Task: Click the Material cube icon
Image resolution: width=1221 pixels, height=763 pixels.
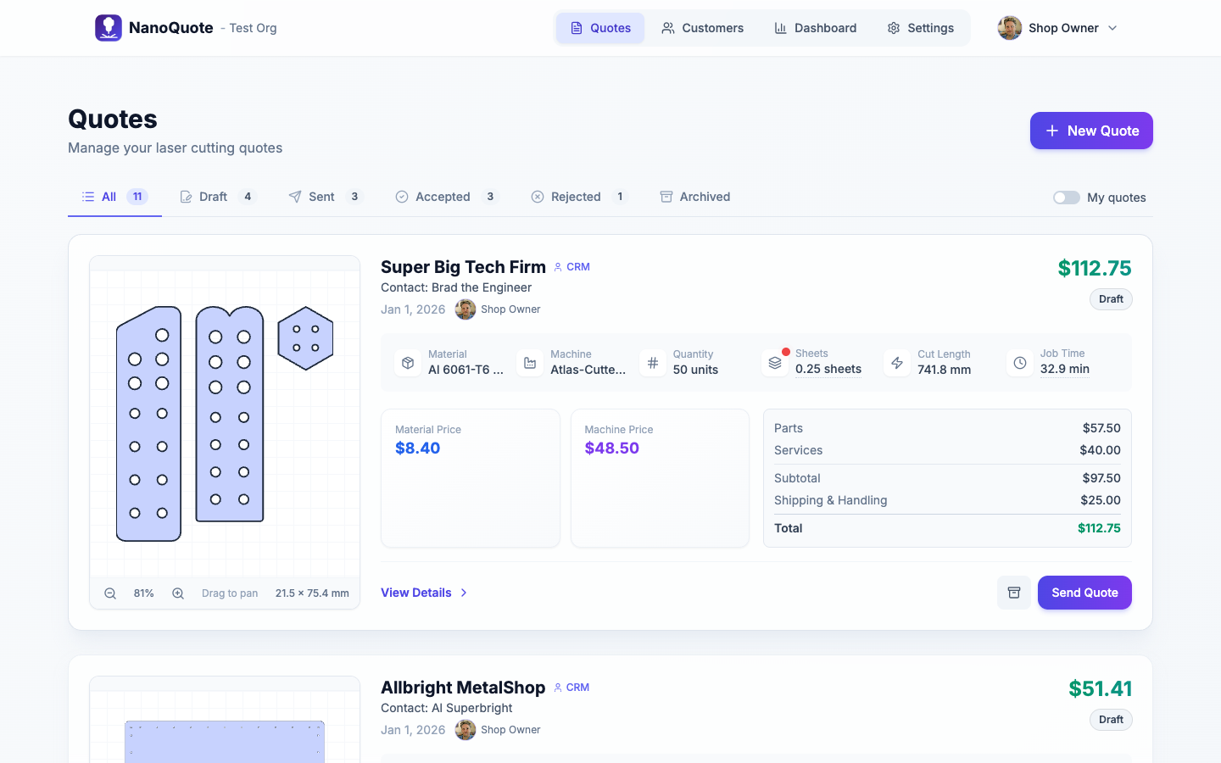Action: click(x=408, y=363)
